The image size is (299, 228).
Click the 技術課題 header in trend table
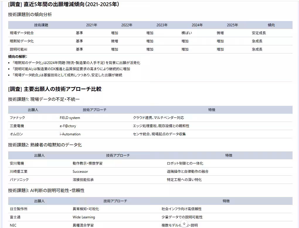[41, 25]
